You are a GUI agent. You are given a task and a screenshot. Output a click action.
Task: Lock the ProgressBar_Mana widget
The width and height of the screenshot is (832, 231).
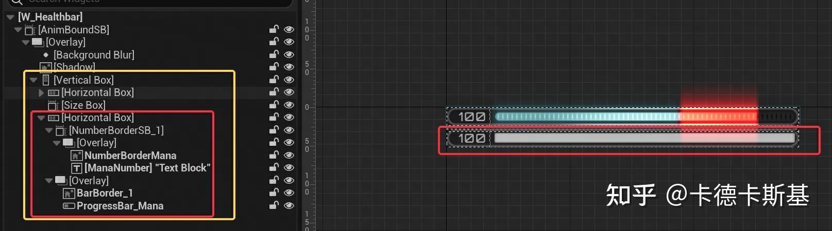[274, 205]
